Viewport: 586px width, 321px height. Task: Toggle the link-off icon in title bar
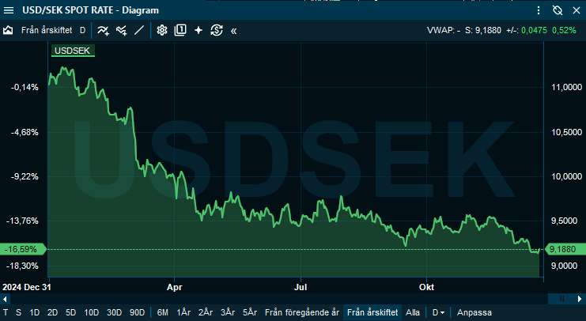pyautogui.click(x=557, y=10)
